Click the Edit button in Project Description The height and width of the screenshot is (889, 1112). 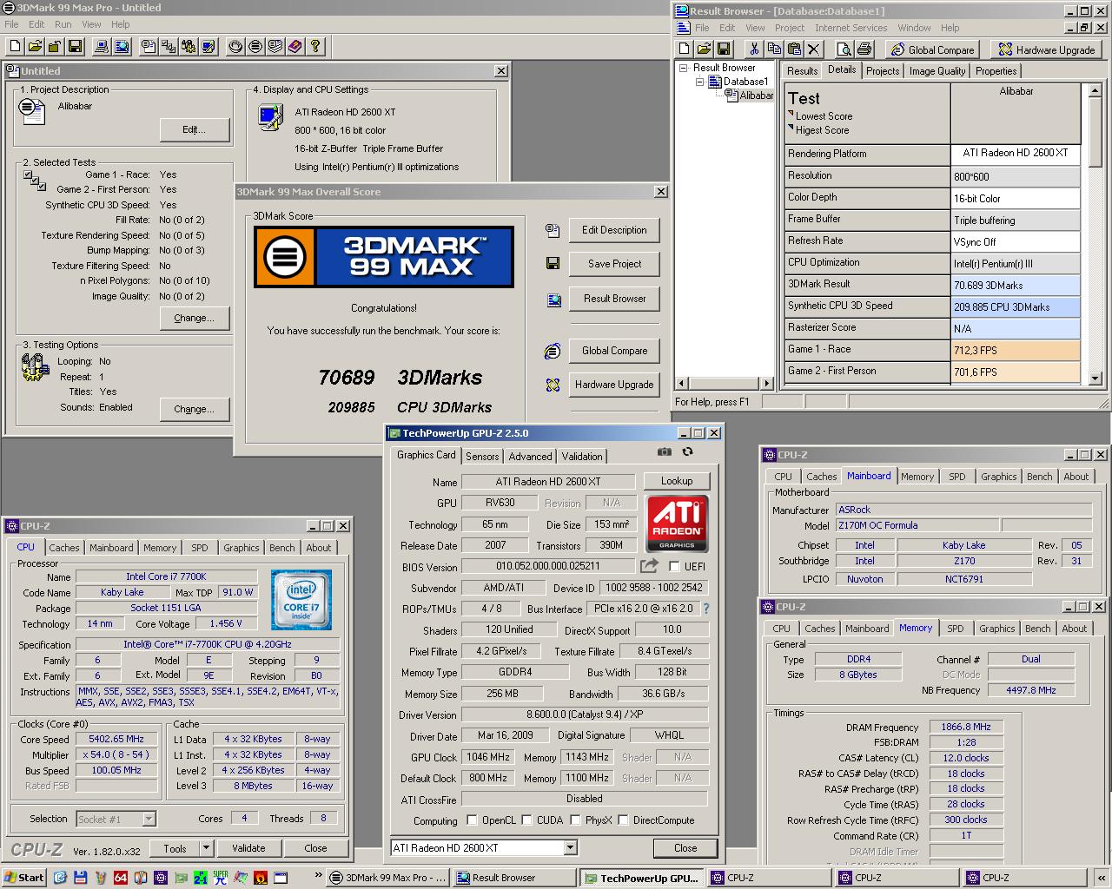tap(194, 129)
